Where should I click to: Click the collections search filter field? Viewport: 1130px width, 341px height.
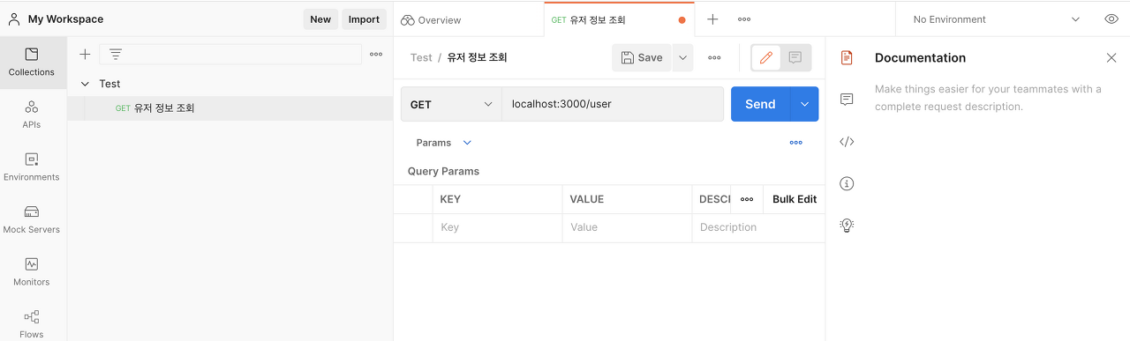(x=230, y=55)
